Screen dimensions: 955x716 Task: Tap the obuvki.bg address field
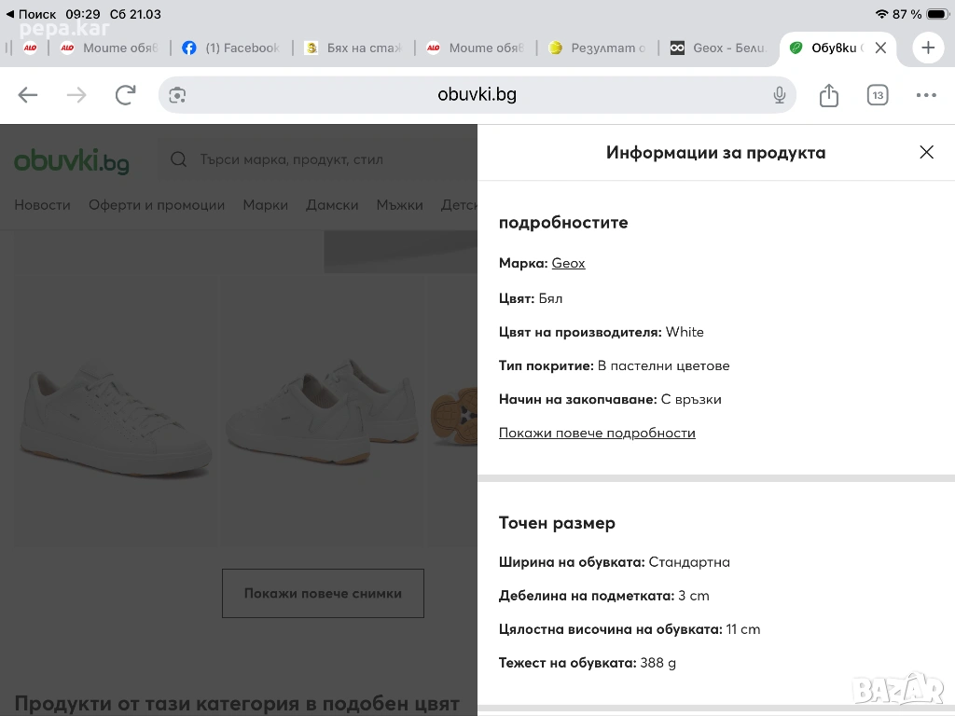pos(477,95)
